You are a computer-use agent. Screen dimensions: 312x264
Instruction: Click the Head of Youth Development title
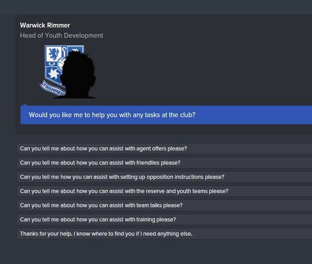(61, 35)
